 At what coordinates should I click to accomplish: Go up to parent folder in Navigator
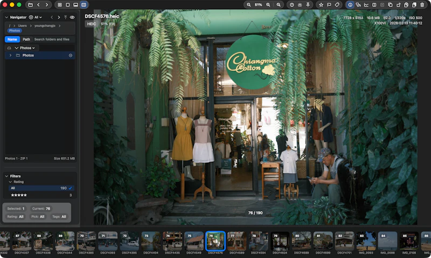coord(65,17)
